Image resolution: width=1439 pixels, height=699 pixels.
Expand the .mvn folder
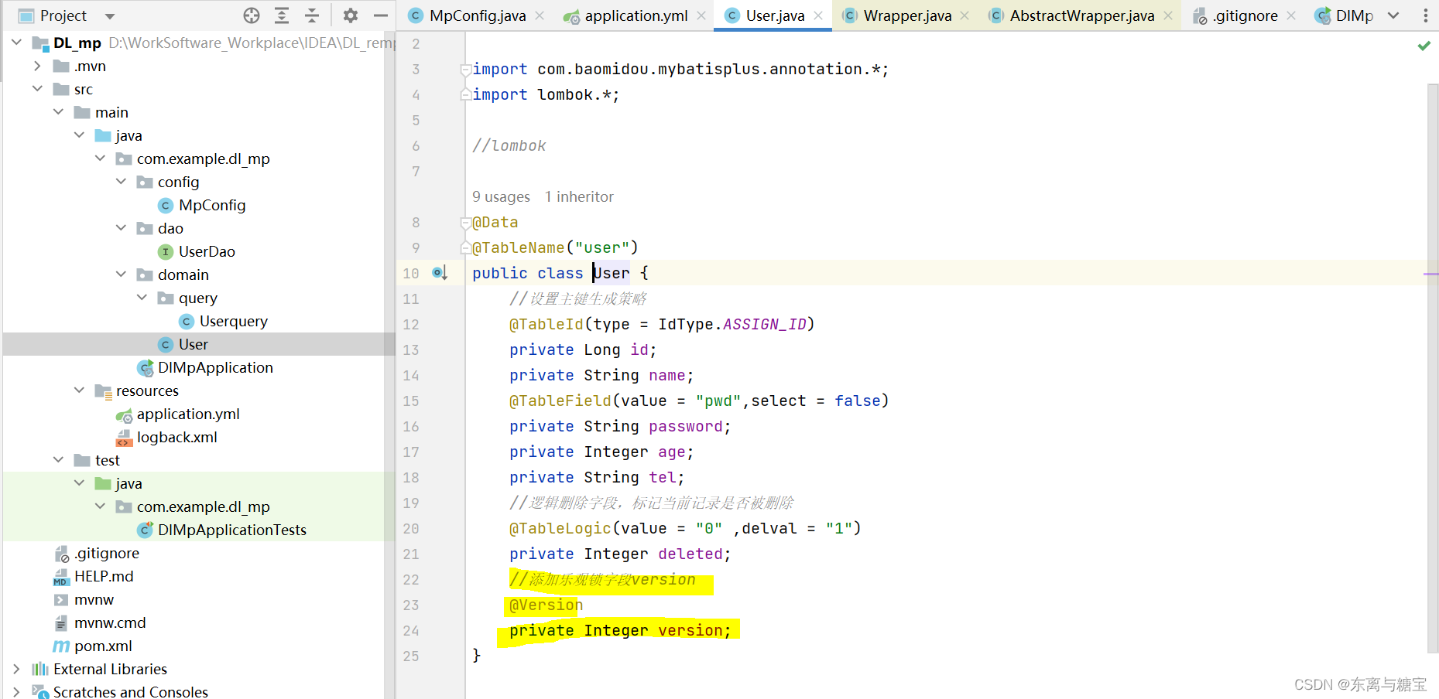tap(37, 66)
